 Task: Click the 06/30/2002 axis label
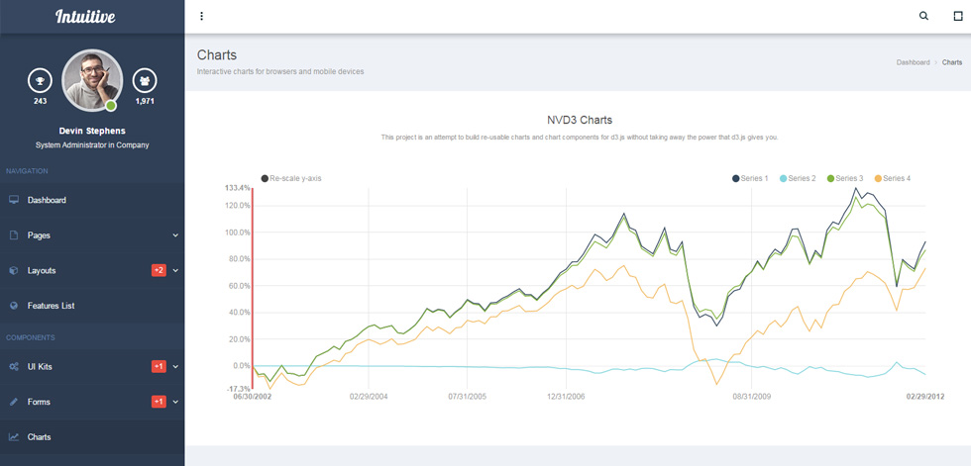point(252,397)
